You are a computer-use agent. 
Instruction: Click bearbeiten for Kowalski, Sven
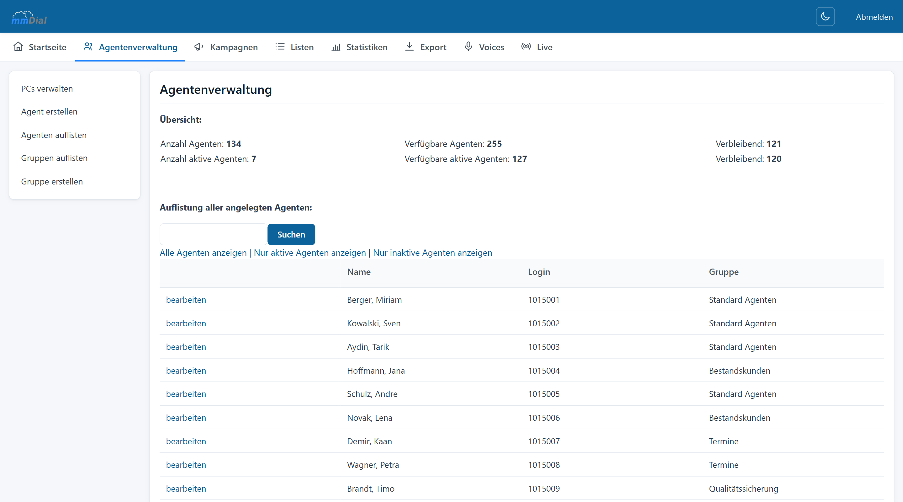[x=186, y=323]
